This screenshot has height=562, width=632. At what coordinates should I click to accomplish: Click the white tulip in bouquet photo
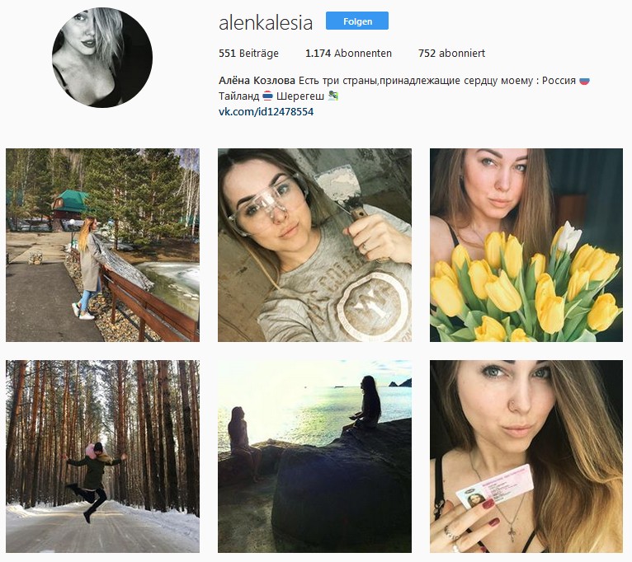tap(569, 237)
